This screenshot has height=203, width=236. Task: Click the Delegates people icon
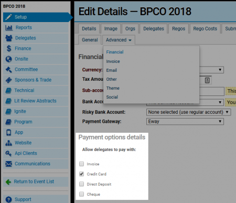(9, 38)
